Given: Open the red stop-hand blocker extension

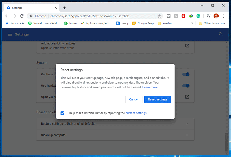Looking at the screenshot, I should [183, 16].
